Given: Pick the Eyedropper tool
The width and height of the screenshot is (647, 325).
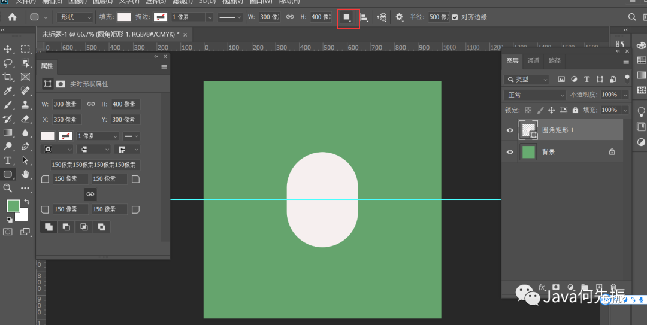Looking at the screenshot, I should point(8,91).
